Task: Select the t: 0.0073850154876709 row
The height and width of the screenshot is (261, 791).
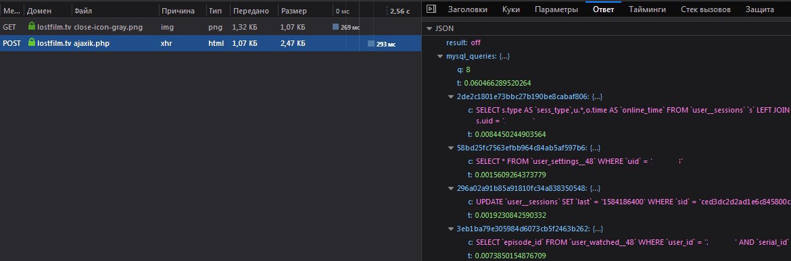Action: coord(507,256)
